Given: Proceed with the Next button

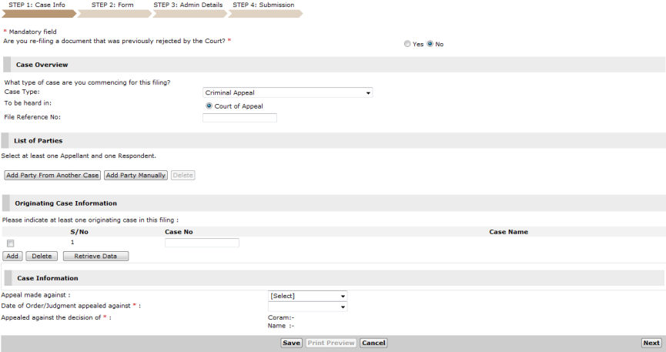Looking at the screenshot, I should [x=651, y=343].
